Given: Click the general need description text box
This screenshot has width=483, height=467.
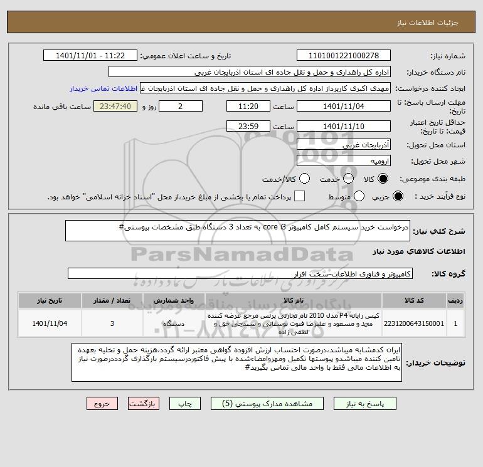Looking at the screenshot, I should 238,231.
